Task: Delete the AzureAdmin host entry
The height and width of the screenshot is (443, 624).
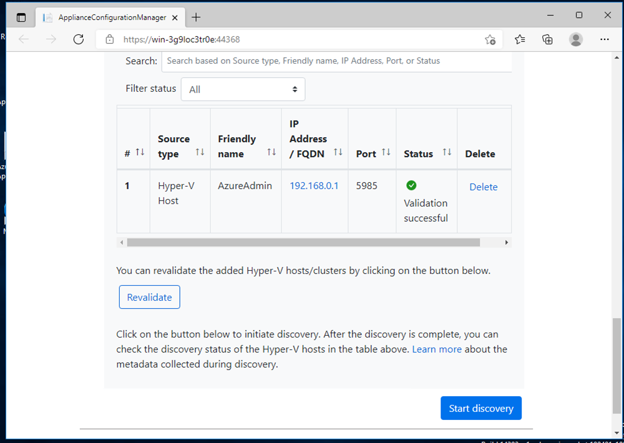Action: pos(483,187)
